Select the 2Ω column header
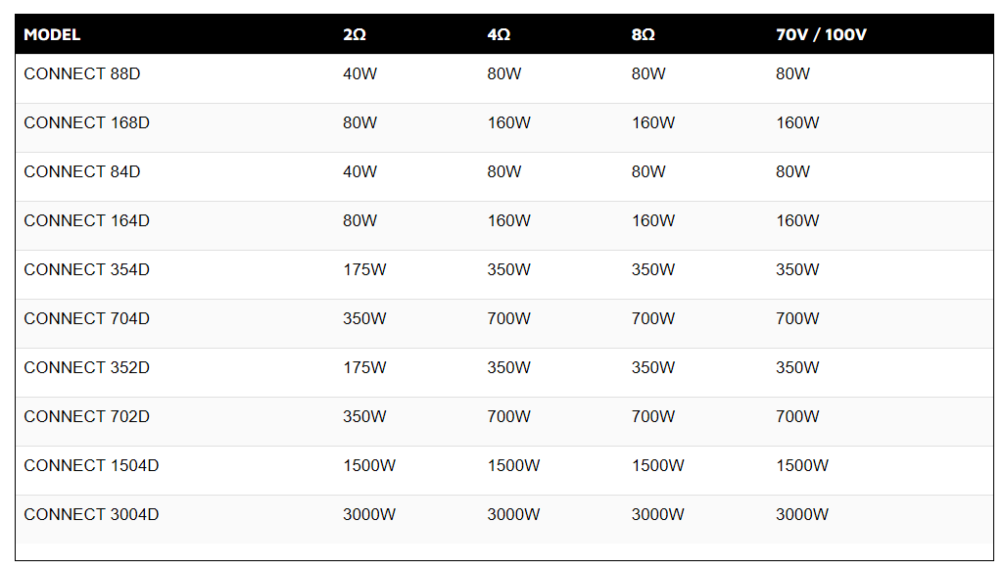The image size is (1004, 570). pyautogui.click(x=354, y=34)
